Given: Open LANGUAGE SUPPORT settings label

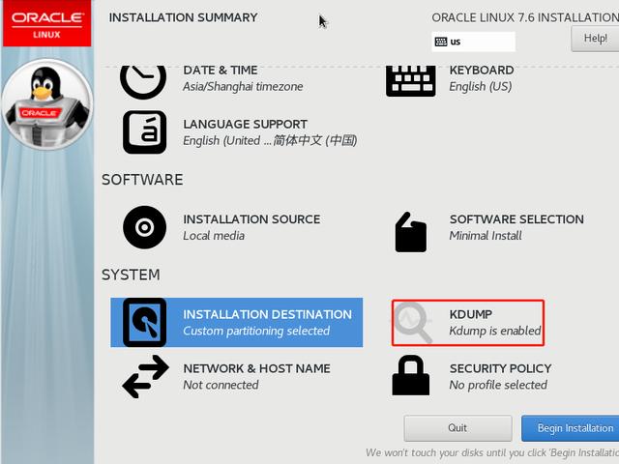Looking at the screenshot, I should pyautogui.click(x=245, y=125).
